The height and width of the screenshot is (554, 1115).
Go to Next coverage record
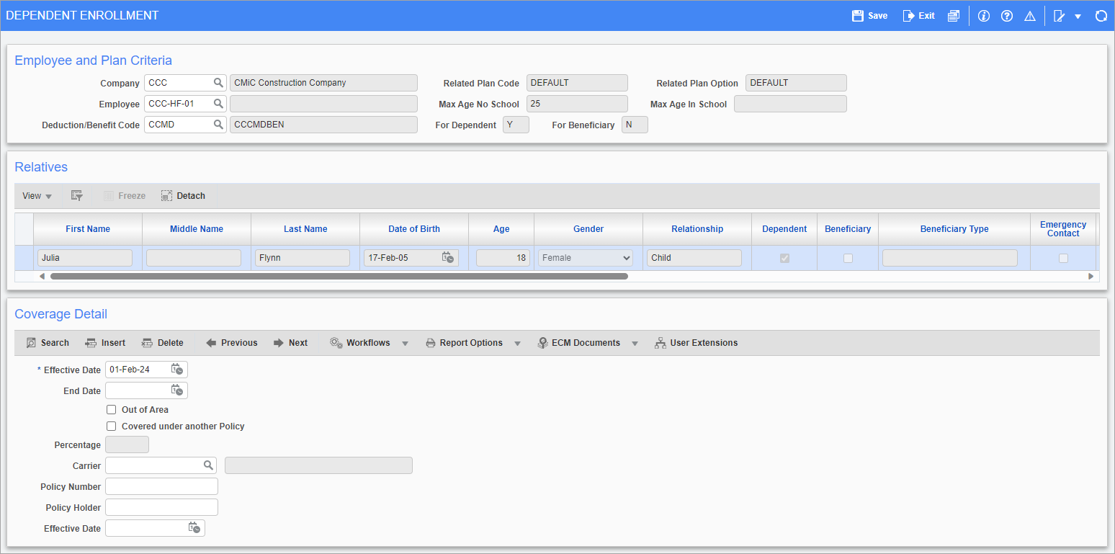coord(290,343)
